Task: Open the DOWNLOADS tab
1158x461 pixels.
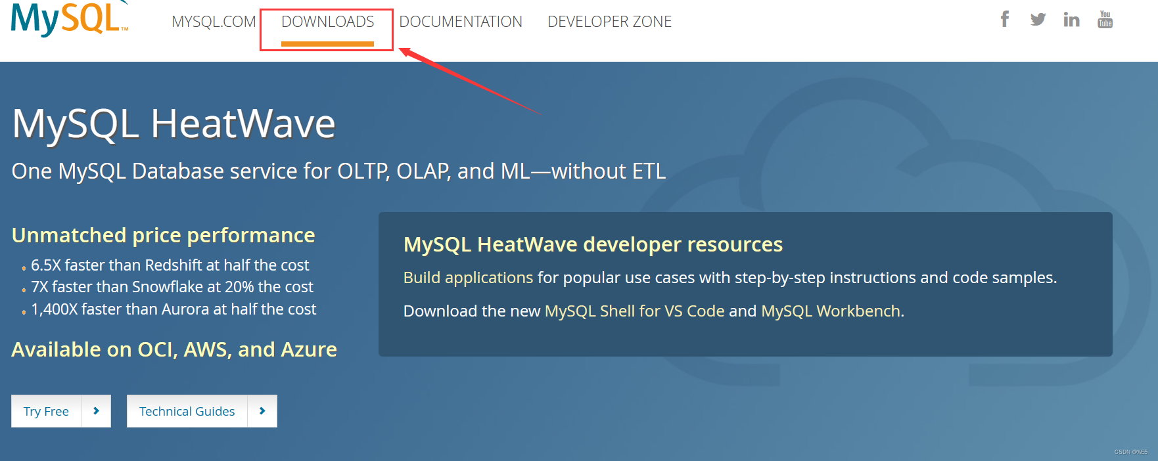Action: 328,22
